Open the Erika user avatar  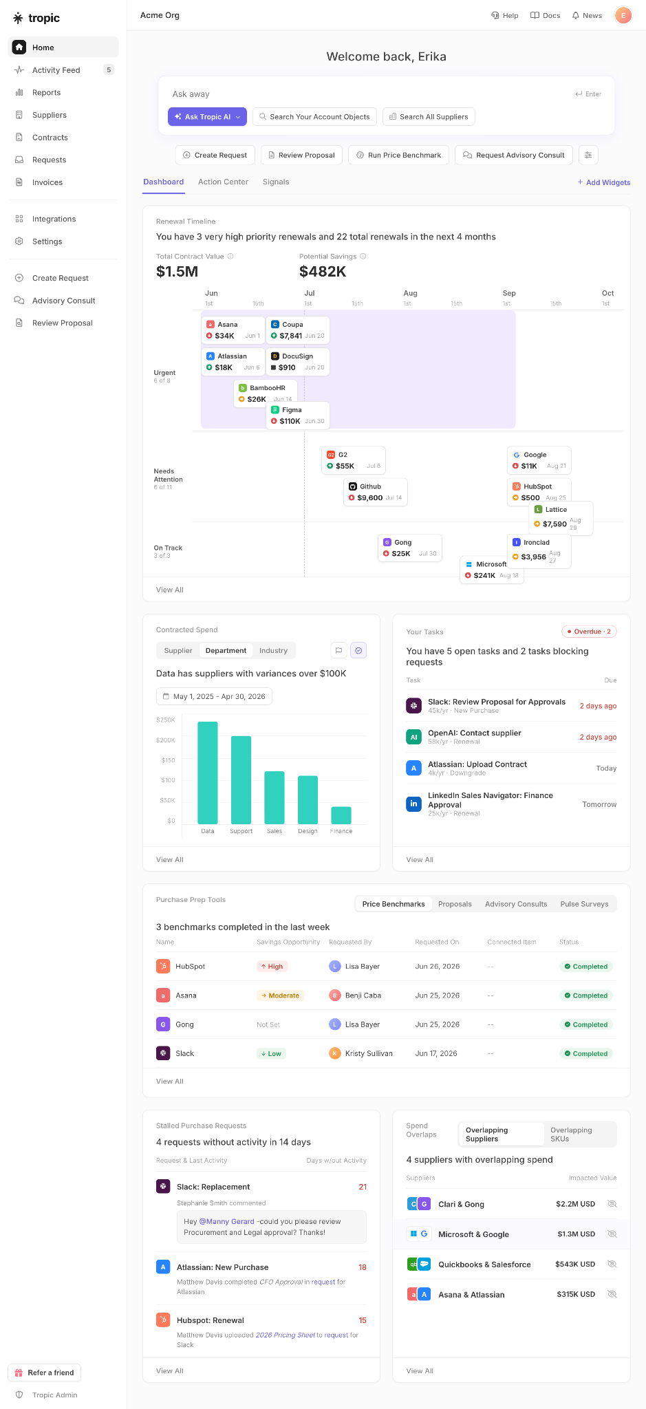623,15
